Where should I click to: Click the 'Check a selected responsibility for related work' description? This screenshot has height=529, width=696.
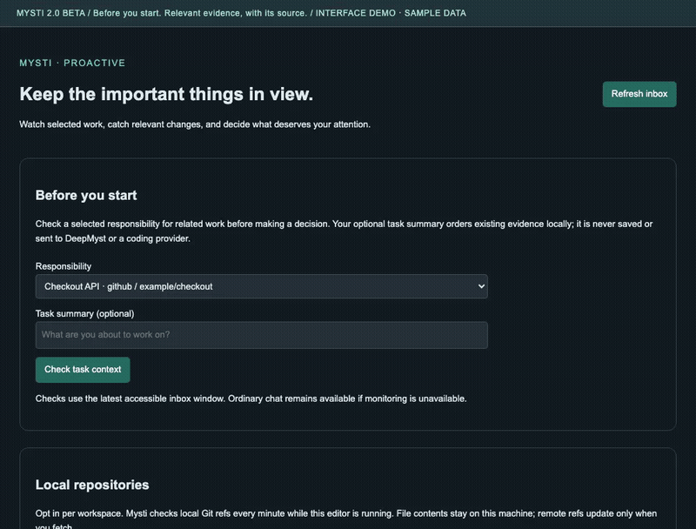[344, 231]
